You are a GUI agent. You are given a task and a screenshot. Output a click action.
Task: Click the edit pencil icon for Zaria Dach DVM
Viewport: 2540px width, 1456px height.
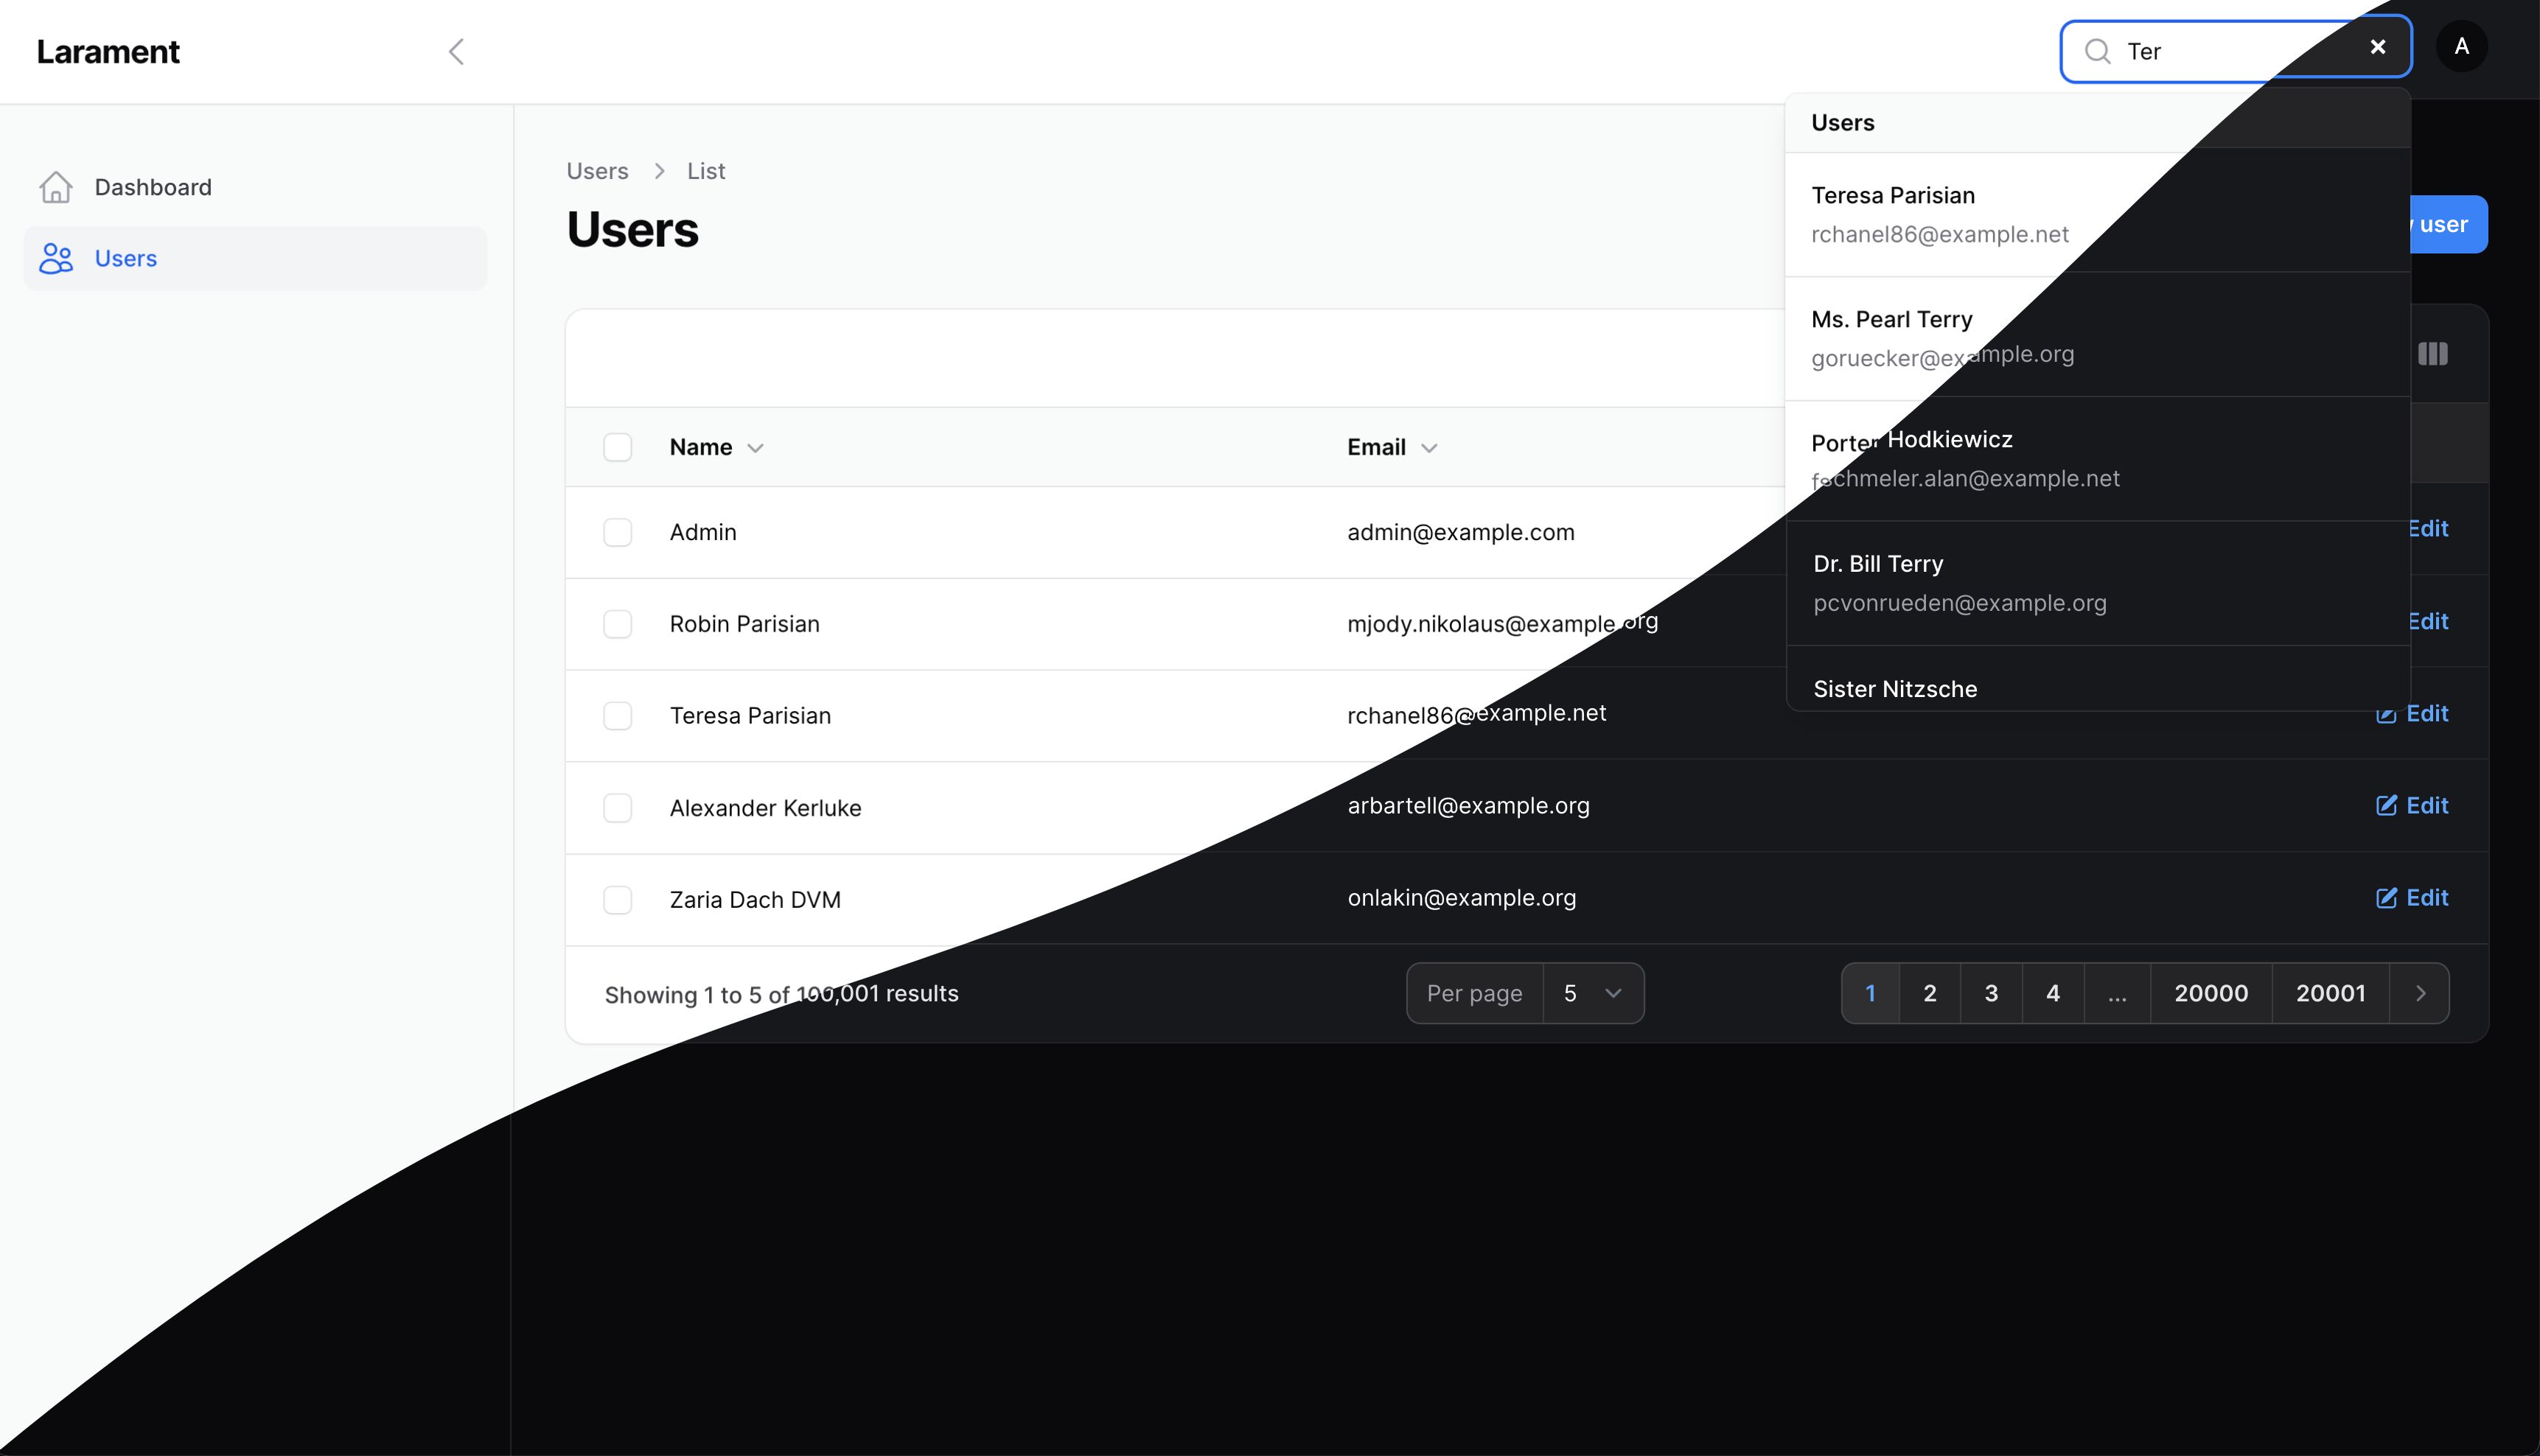point(2386,898)
